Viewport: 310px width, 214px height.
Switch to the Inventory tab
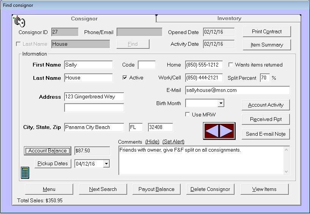229,18
